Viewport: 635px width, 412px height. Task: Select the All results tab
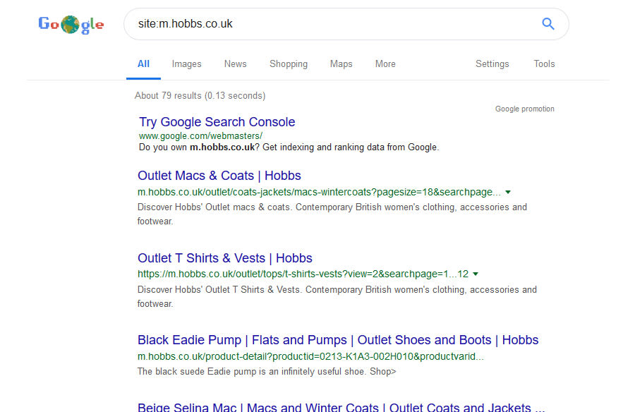pyautogui.click(x=143, y=64)
